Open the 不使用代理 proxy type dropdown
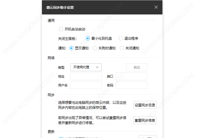 (86, 67)
